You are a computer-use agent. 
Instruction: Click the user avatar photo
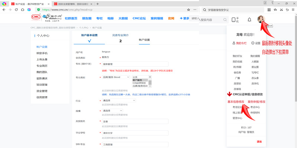click(261, 19)
